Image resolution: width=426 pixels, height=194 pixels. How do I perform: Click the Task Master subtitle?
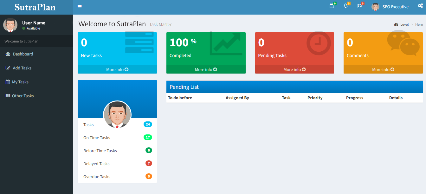160,25
